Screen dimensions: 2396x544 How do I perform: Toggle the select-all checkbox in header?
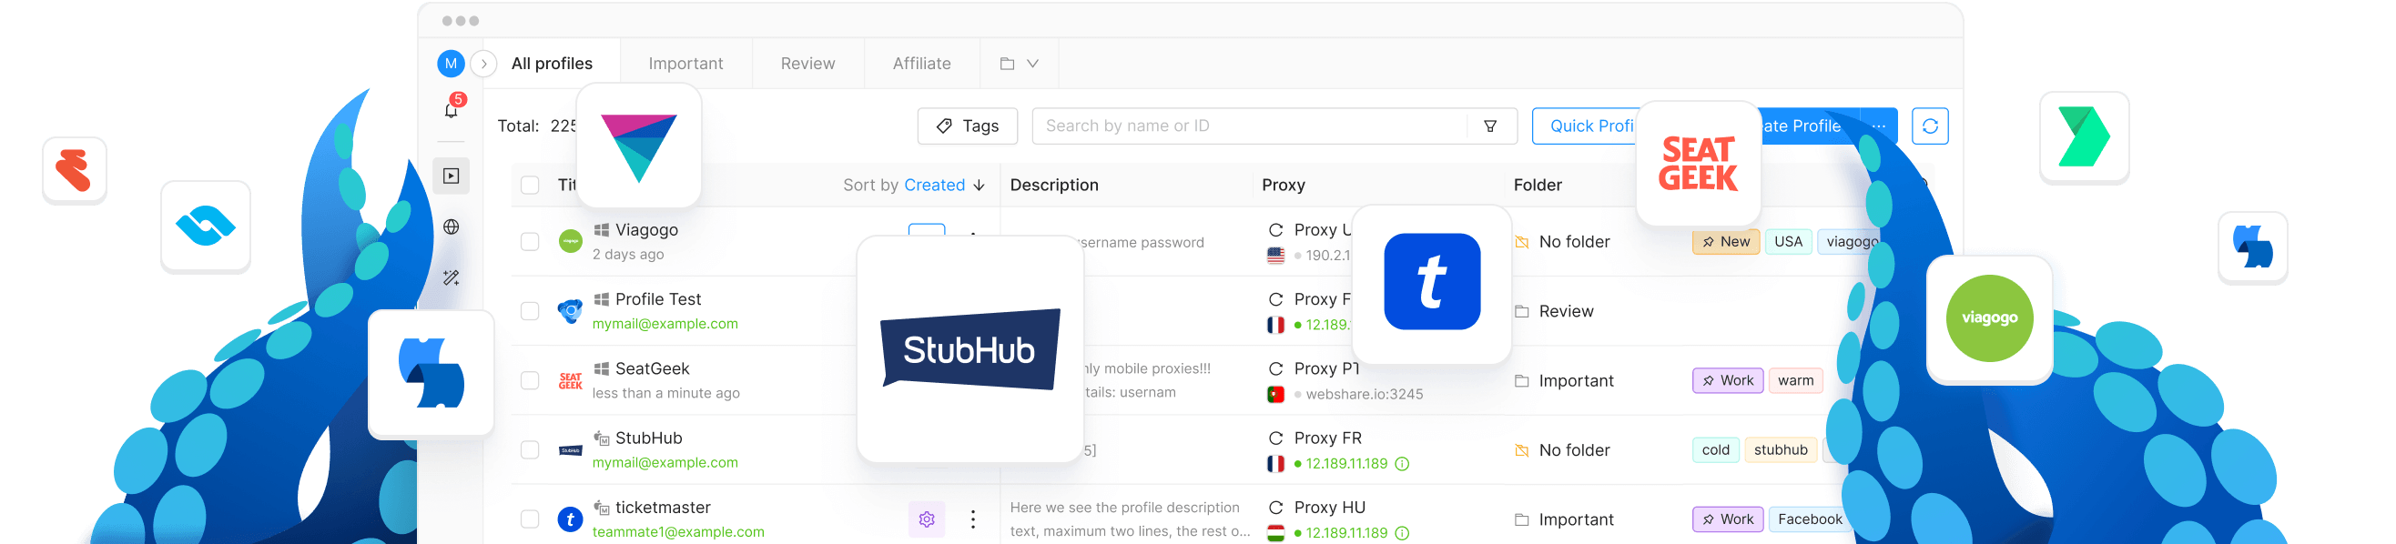point(530,185)
